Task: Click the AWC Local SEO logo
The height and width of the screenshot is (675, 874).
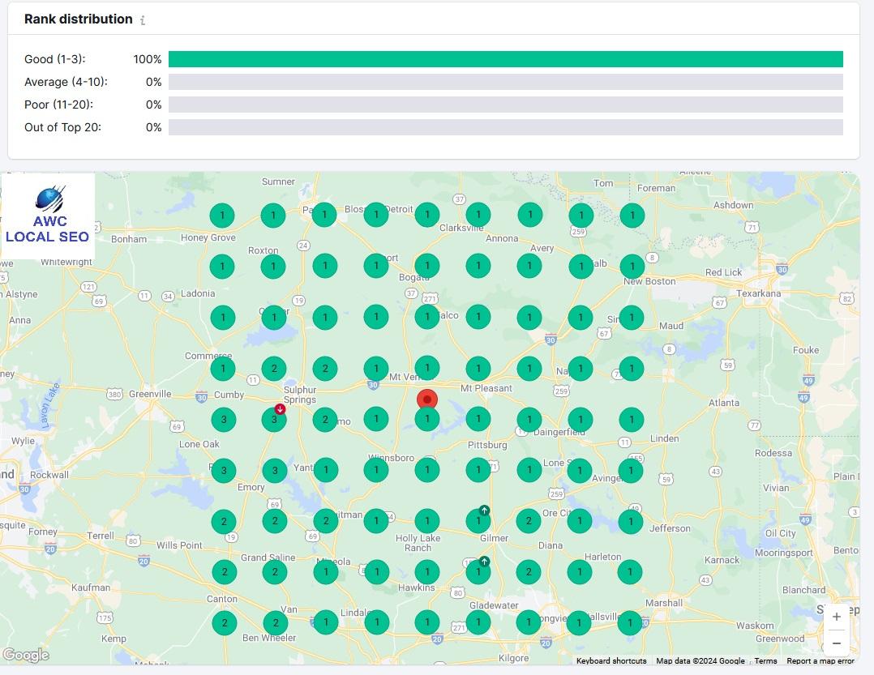Action: (x=48, y=216)
